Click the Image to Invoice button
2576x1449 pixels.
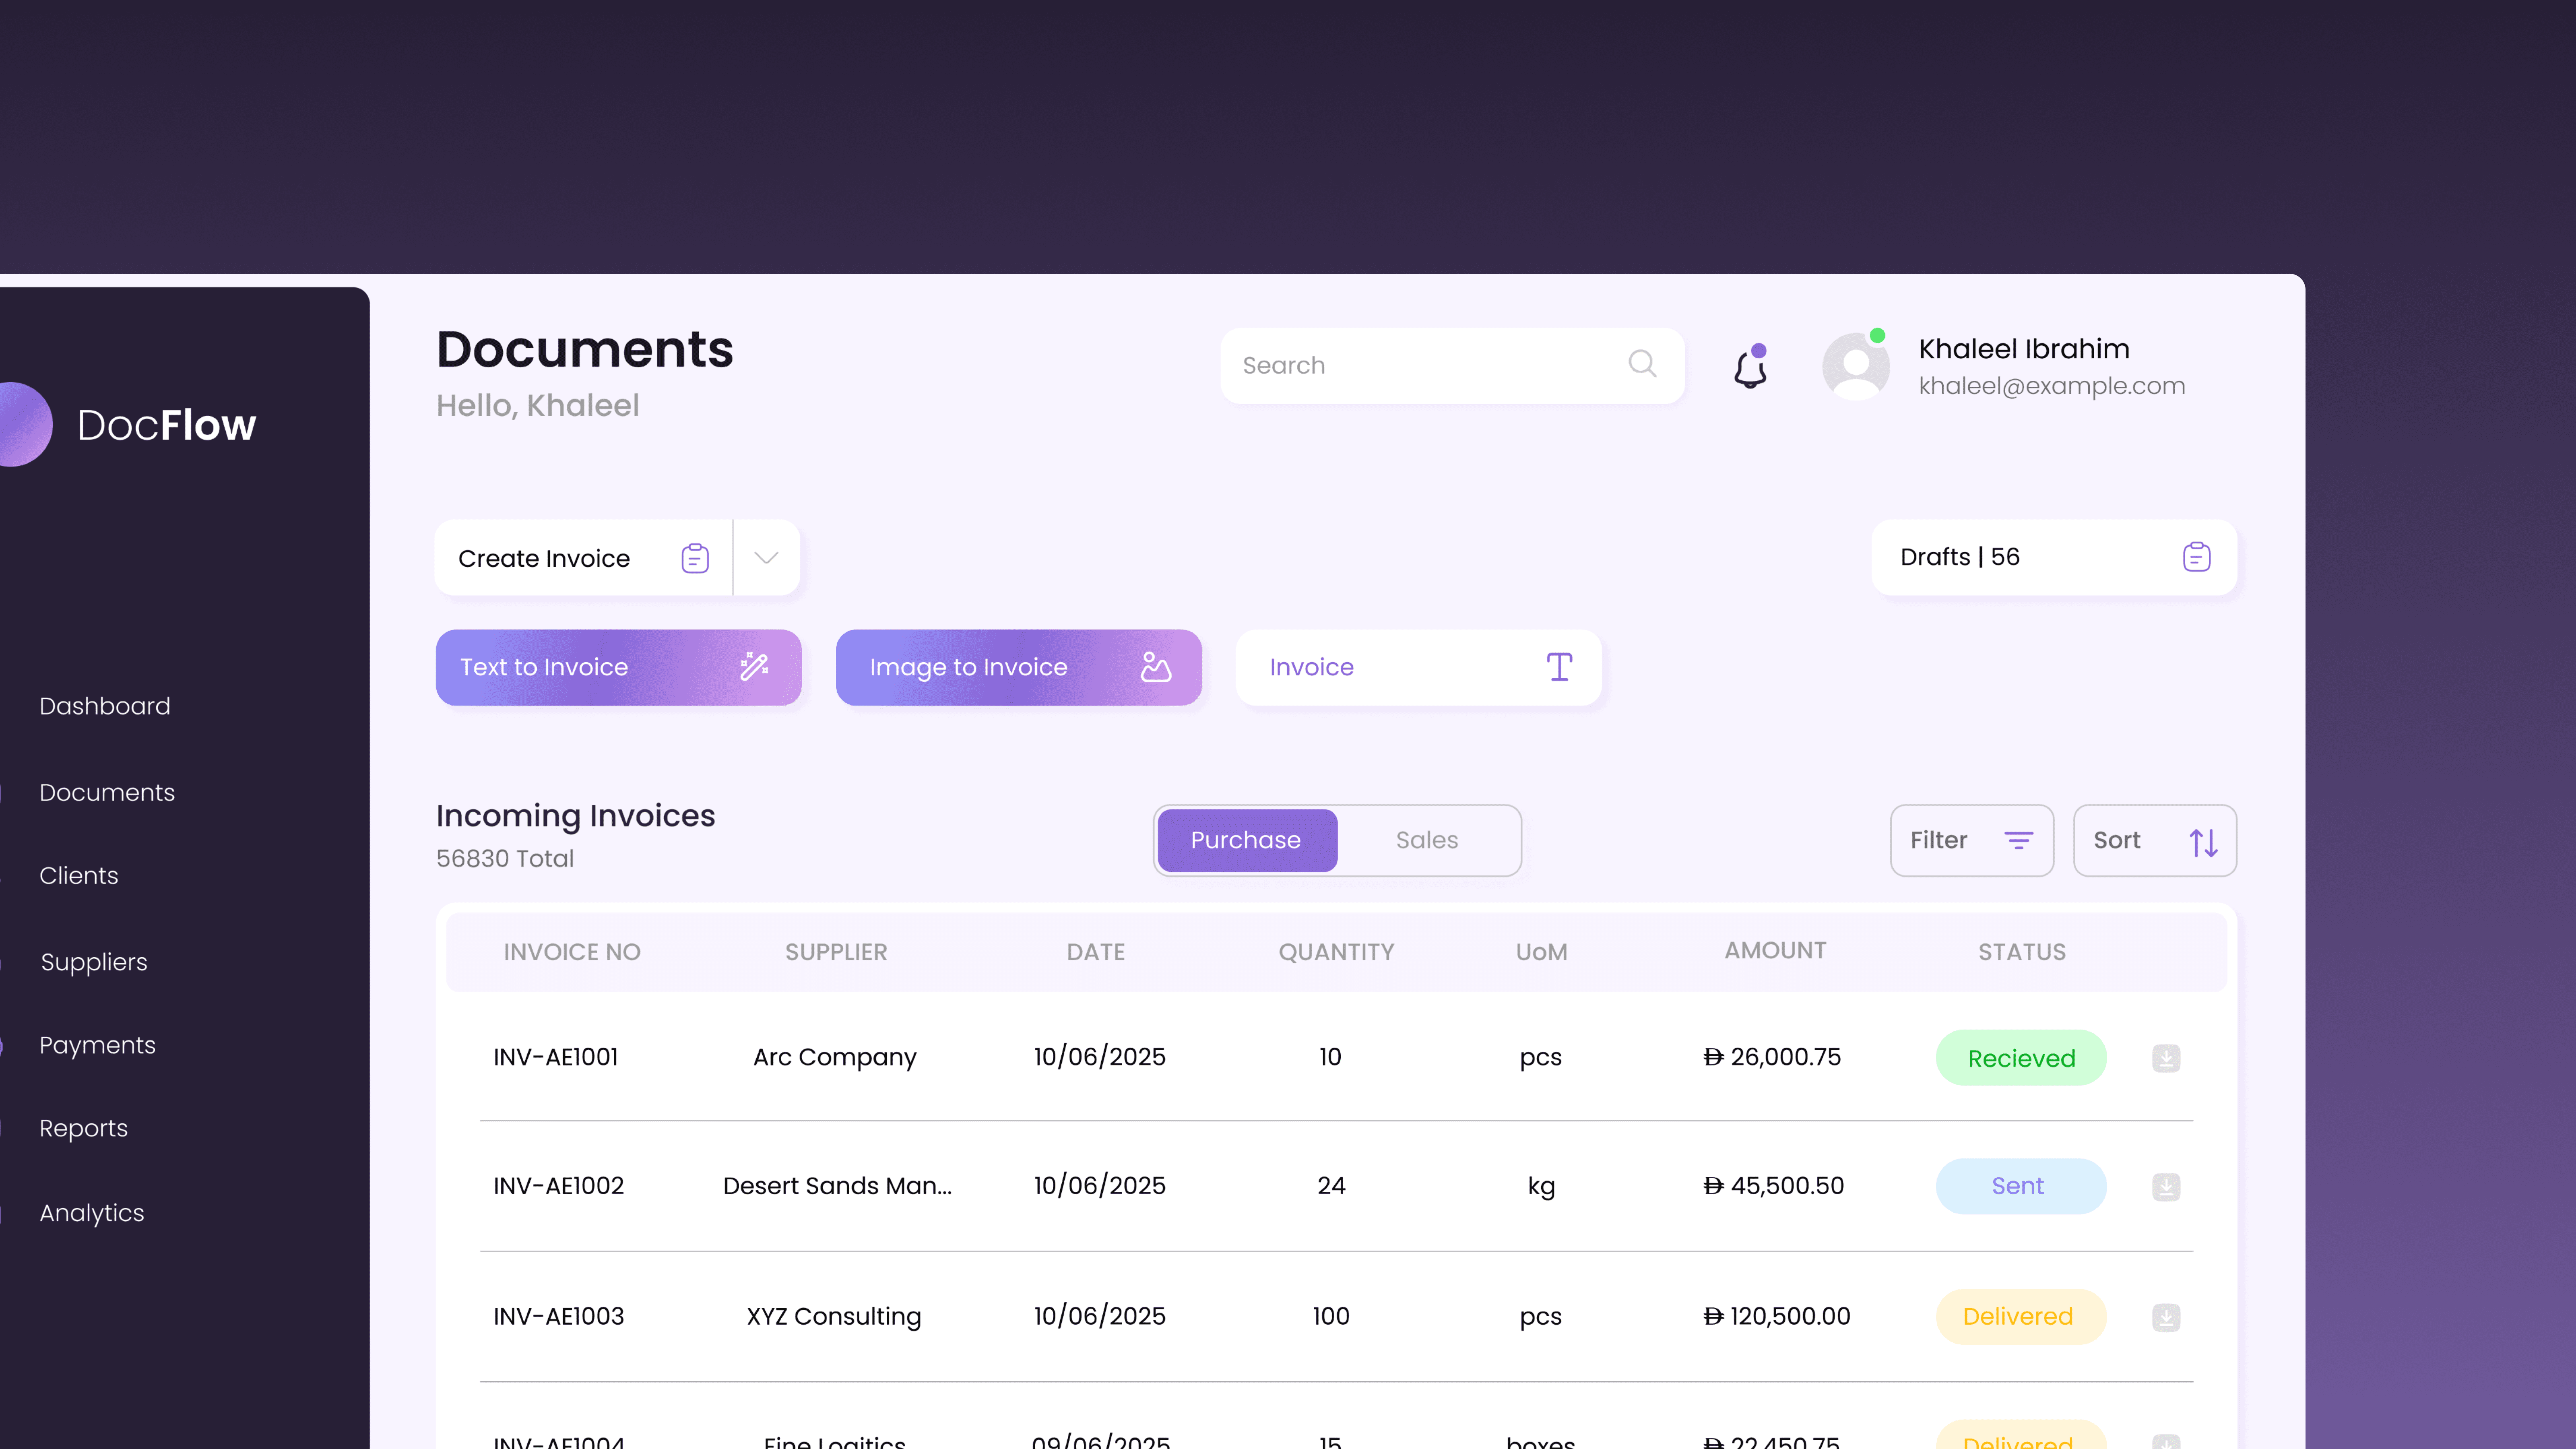(1018, 667)
